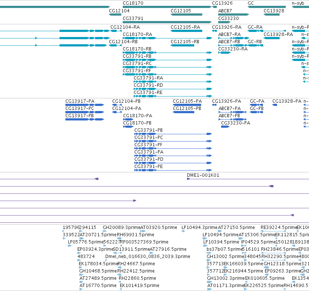Select the AT27916.5prime EST label
The height and width of the screenshot is (291, 309).
pos(168,250)
